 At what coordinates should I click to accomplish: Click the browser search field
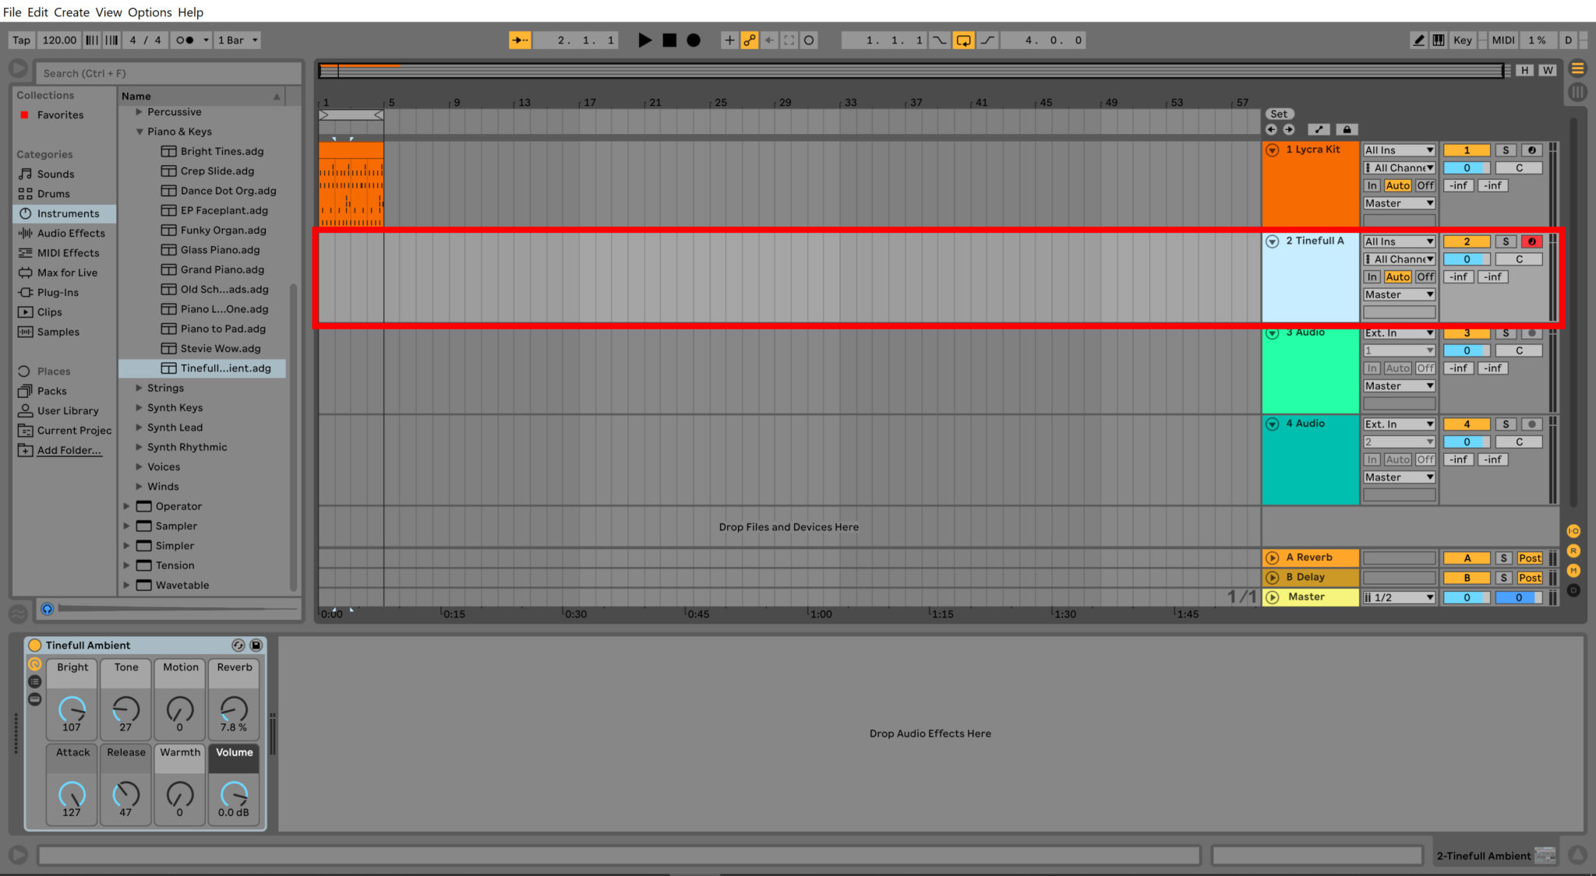click(168, 73)
